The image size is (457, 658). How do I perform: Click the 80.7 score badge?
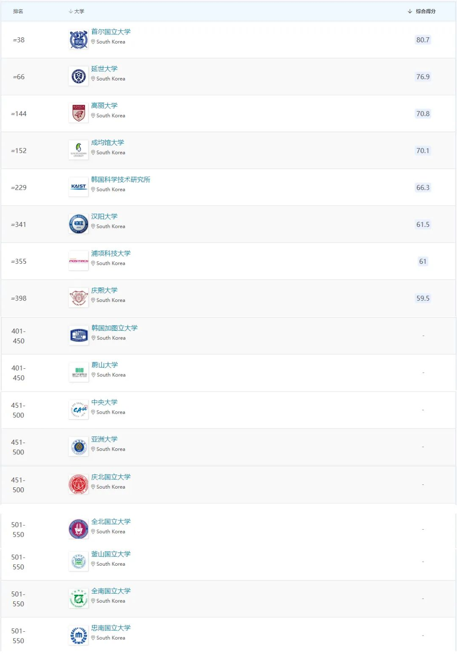pos(423,40)
